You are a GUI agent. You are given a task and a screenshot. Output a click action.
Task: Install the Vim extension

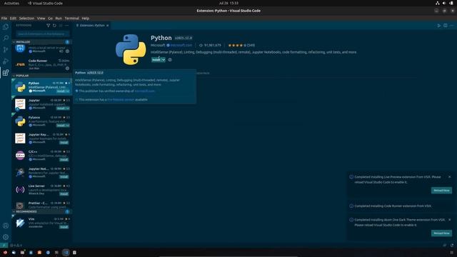click(64, 227)
